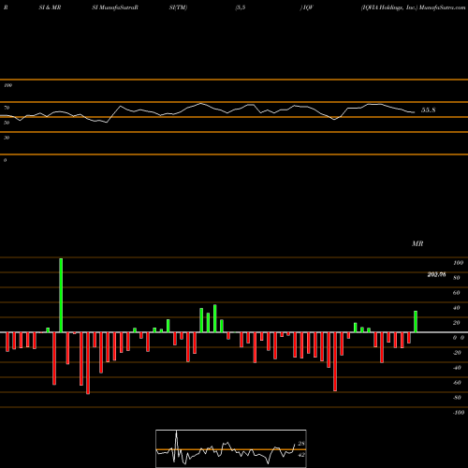Click the mini chart value 28
This screenshot has width=468, height=468.
(301, 444)
